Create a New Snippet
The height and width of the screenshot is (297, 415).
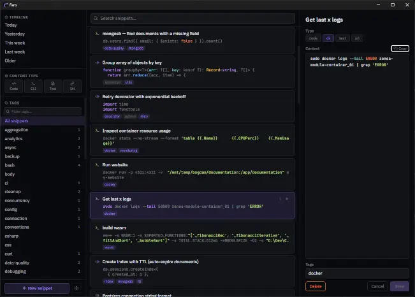(x=37, y=288)
